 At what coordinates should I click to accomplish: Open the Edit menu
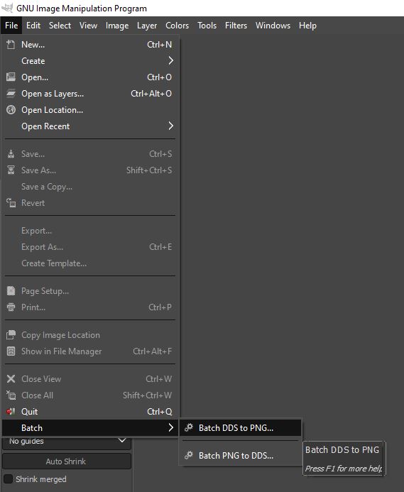(x=33, y=26)
